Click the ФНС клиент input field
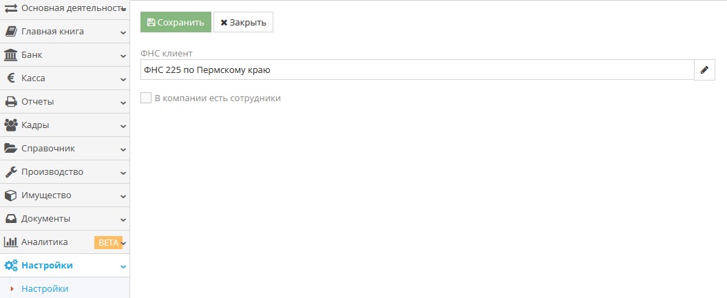 pyautogui.click(x=417, y=70)
